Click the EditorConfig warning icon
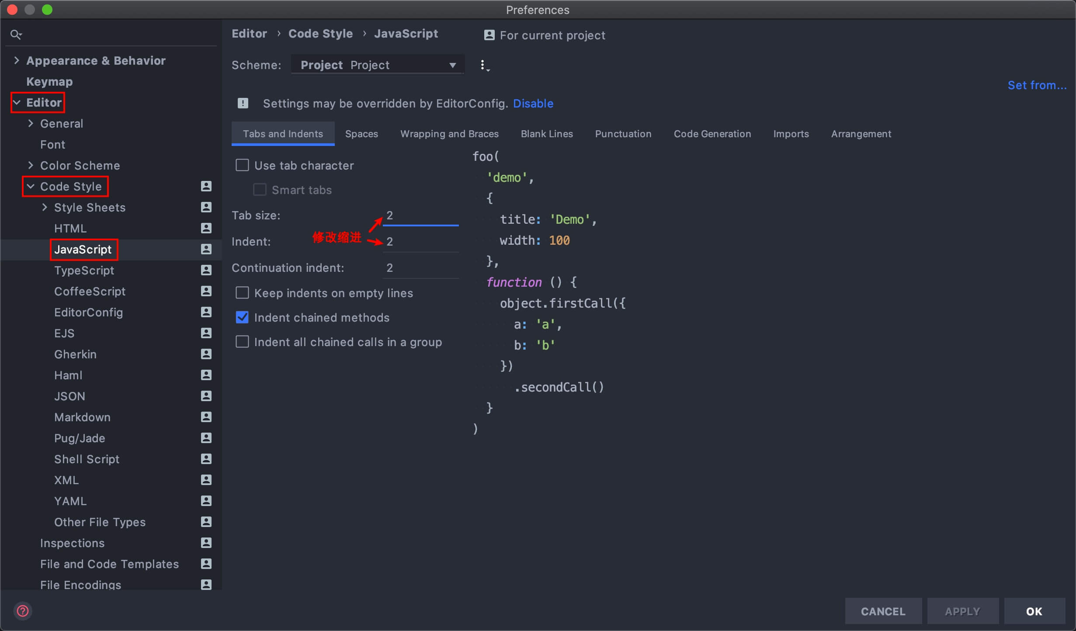This screenshot has height=631, width=1076. tap(243, 103)
